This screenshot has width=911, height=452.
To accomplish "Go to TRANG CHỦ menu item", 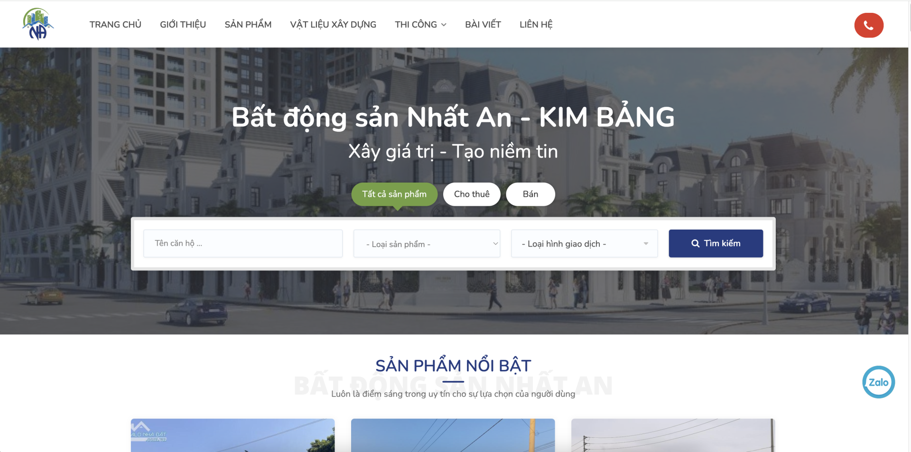I will coord(115,25).
